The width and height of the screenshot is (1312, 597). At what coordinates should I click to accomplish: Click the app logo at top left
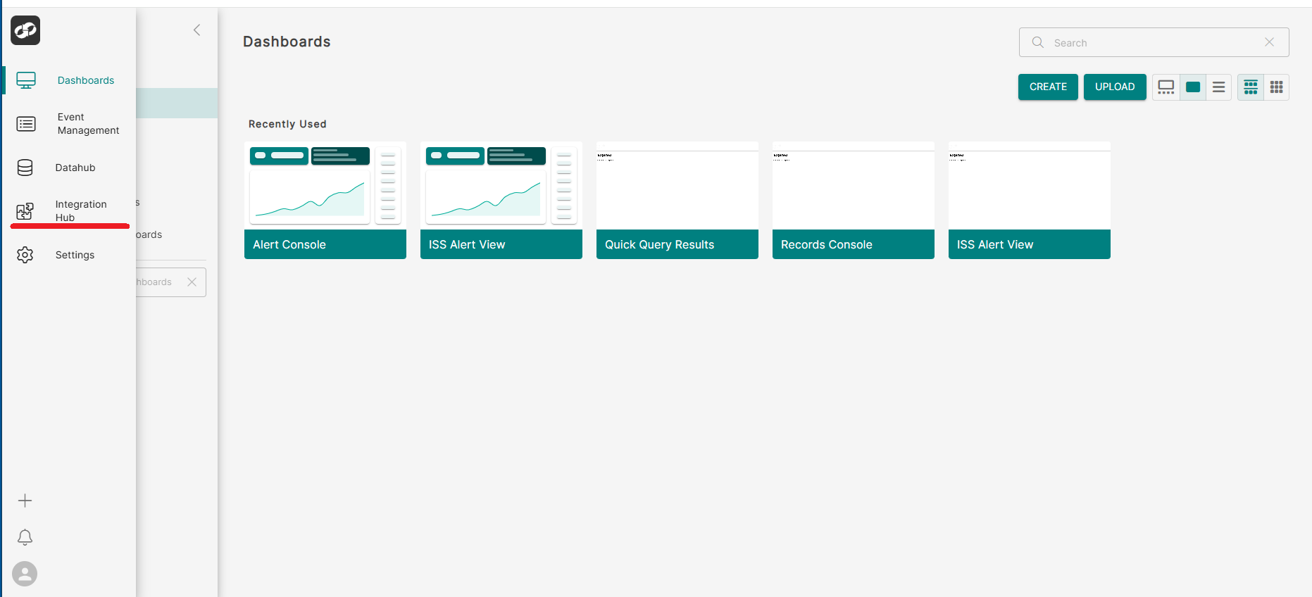[x=25, y=30]
